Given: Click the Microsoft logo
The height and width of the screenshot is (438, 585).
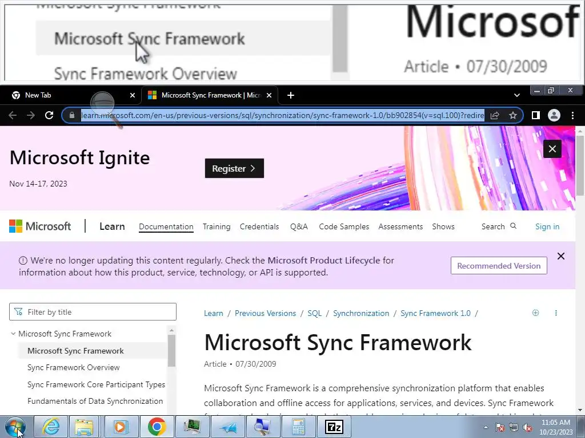Looking at the screenshot, I should click(x=40, y=226).
